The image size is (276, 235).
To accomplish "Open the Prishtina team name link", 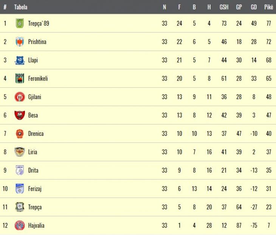I will pos(37,42).
